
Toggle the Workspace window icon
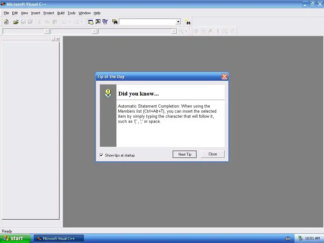[90, 22]
